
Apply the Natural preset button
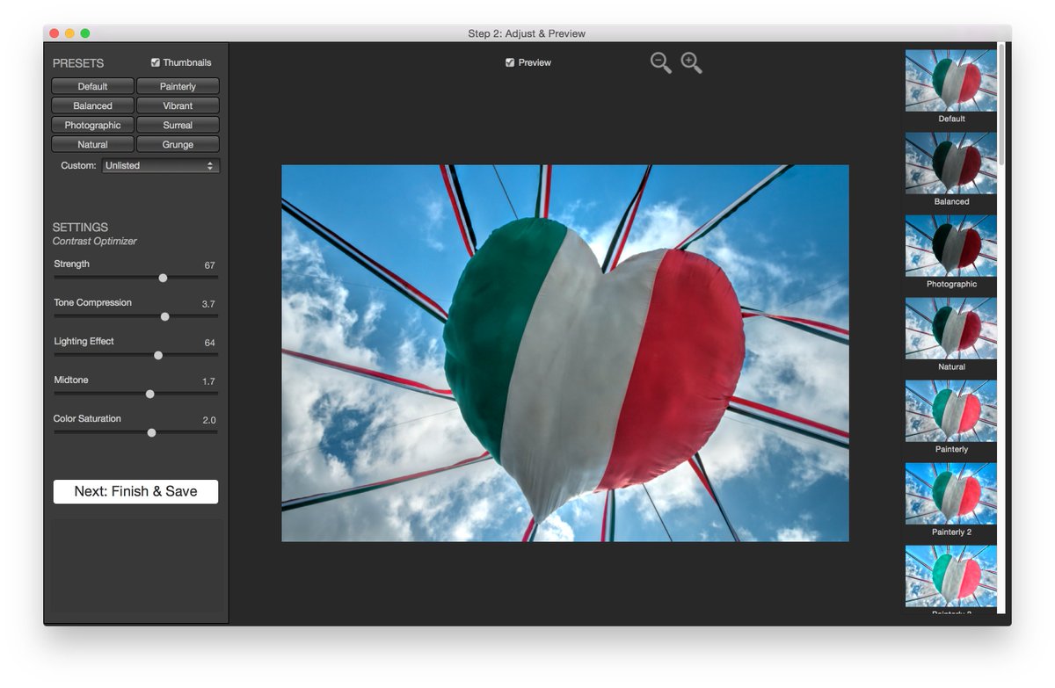click(x=92, y=144)
